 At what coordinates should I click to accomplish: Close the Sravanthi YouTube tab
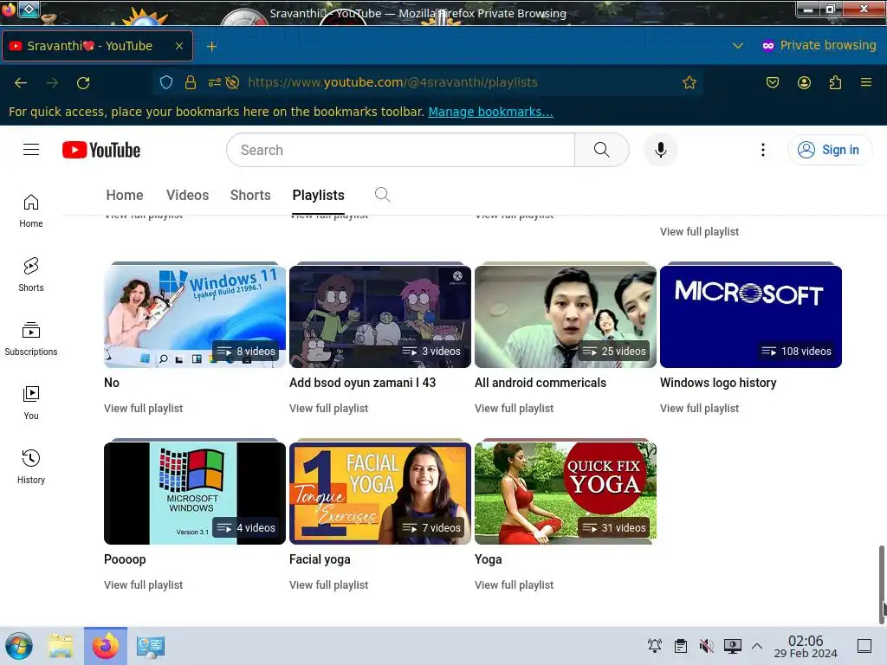(178, 46)
